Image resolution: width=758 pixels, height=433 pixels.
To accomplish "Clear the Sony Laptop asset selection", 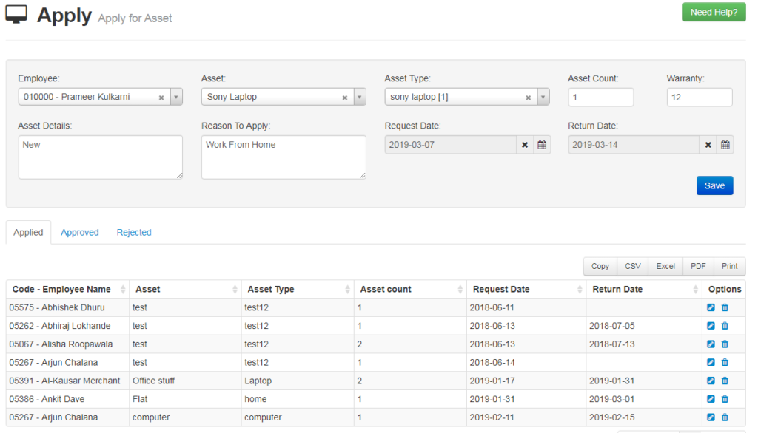I will pos(344,97).
